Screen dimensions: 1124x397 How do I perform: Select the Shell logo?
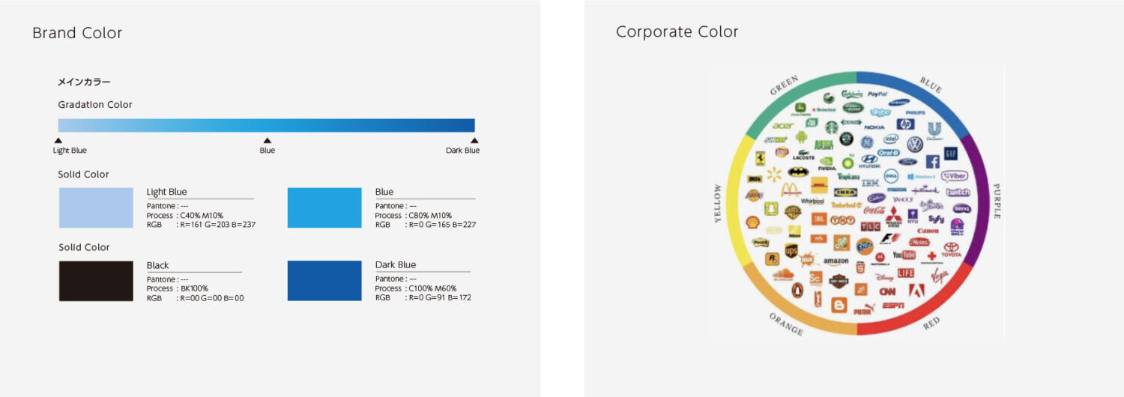pos(753,222)
